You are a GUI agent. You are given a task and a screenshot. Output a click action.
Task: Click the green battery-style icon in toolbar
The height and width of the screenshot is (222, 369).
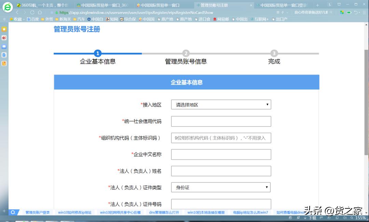(349, 12)
